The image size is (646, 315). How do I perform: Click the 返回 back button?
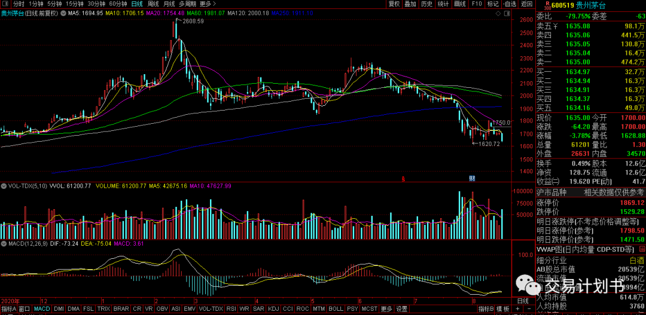pos(526,4)
